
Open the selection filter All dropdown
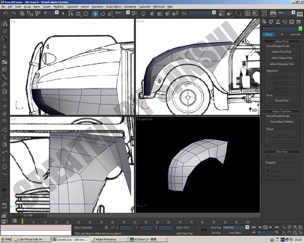[51, 13]
